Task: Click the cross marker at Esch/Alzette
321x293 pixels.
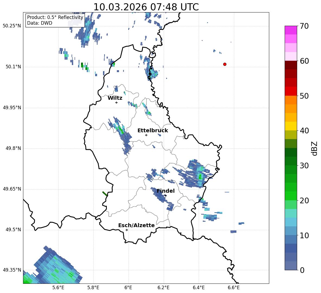Action: 127,230
